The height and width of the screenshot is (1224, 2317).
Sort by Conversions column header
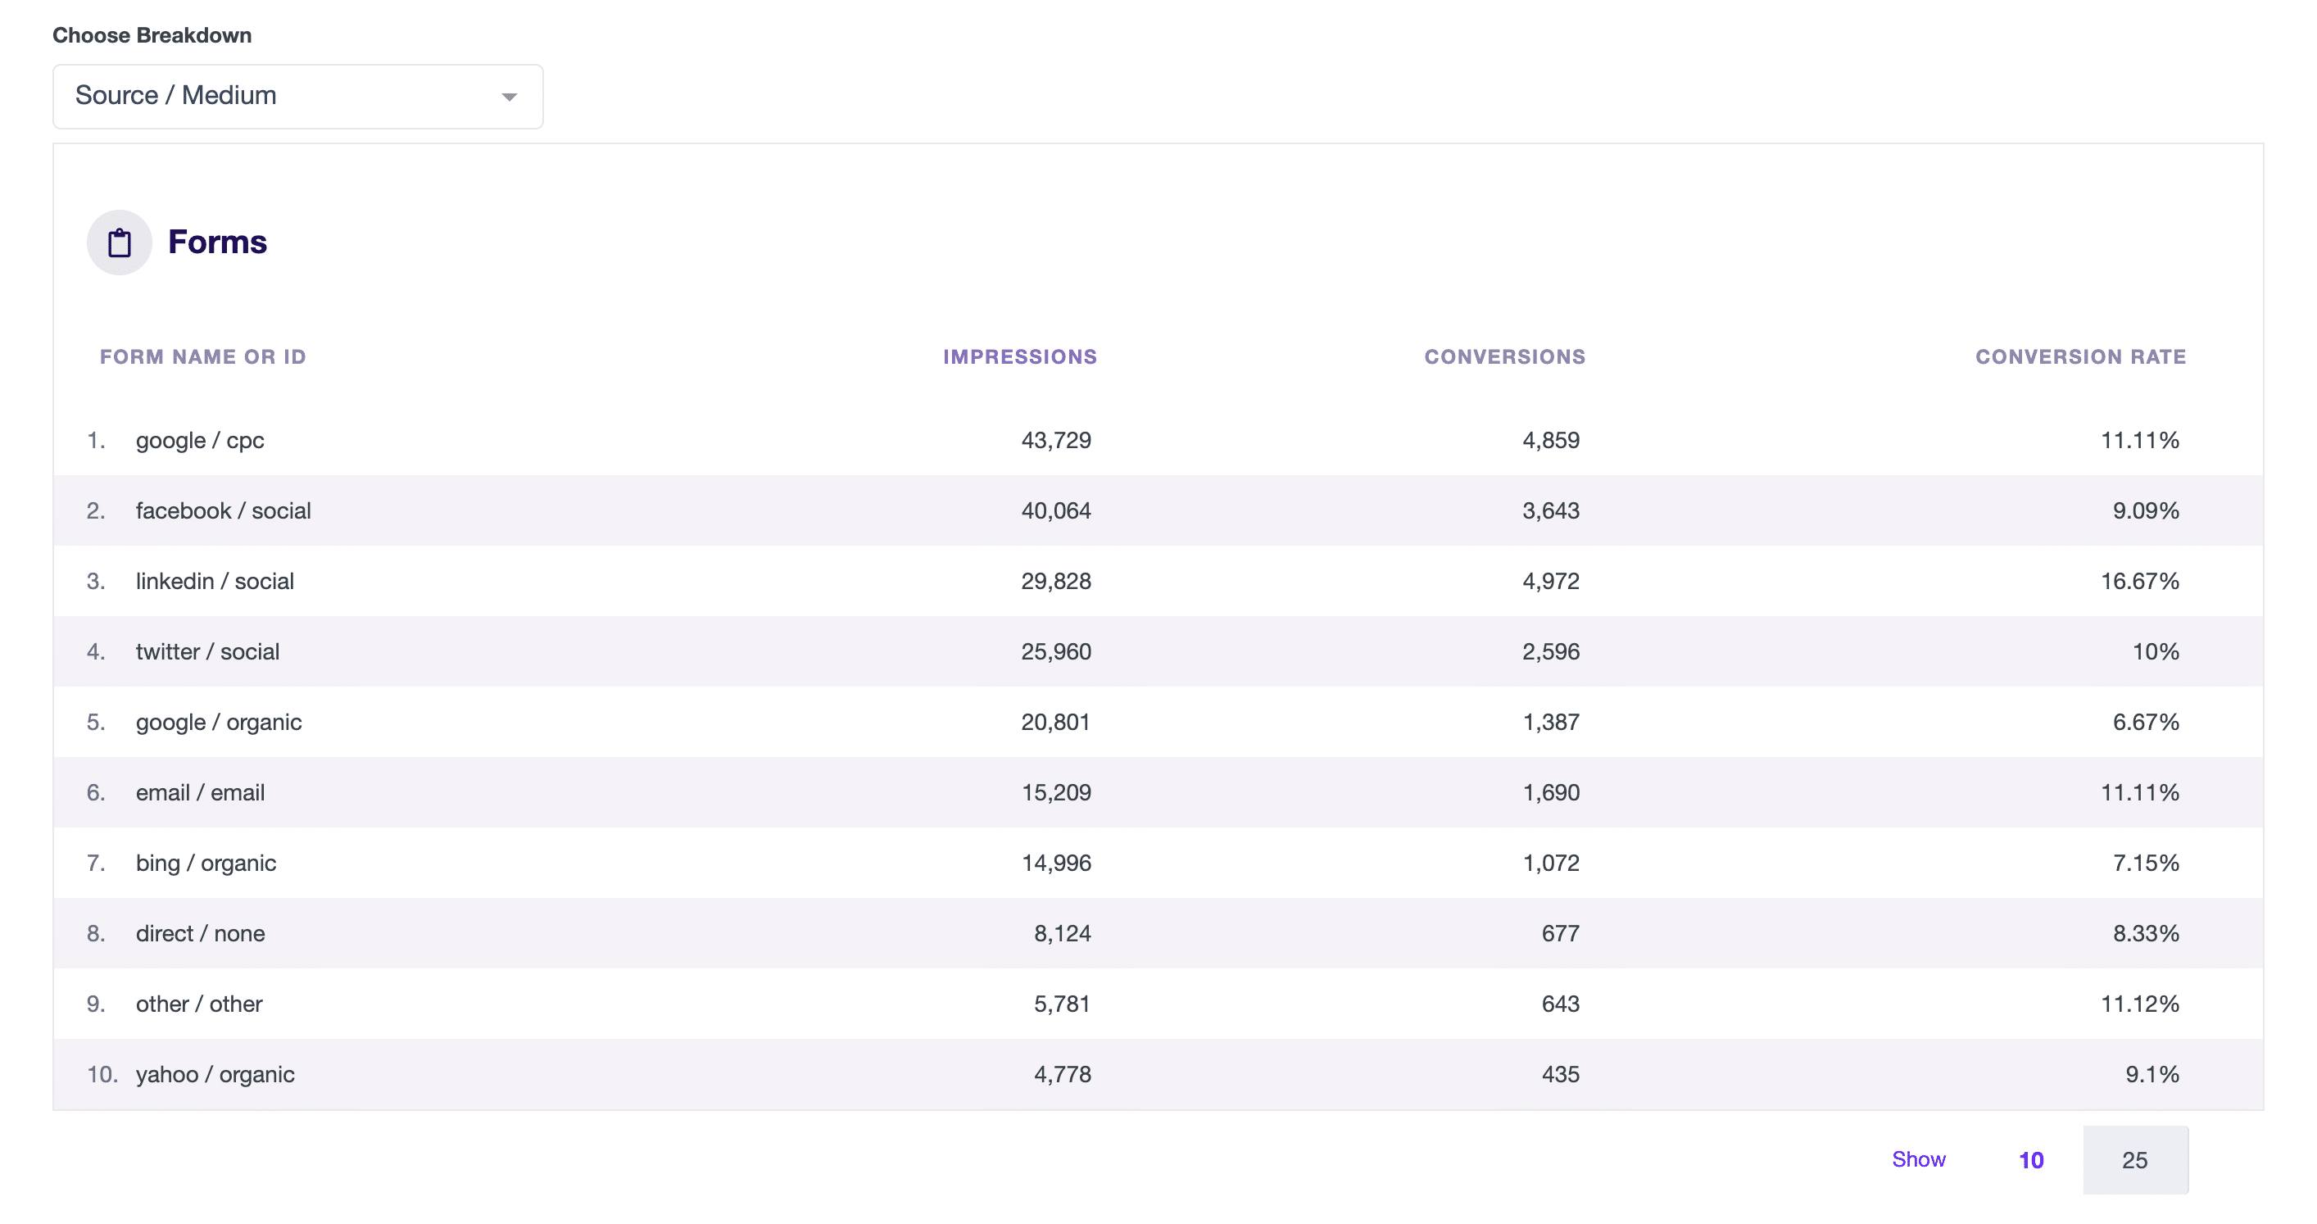(x=1505, y=357)
